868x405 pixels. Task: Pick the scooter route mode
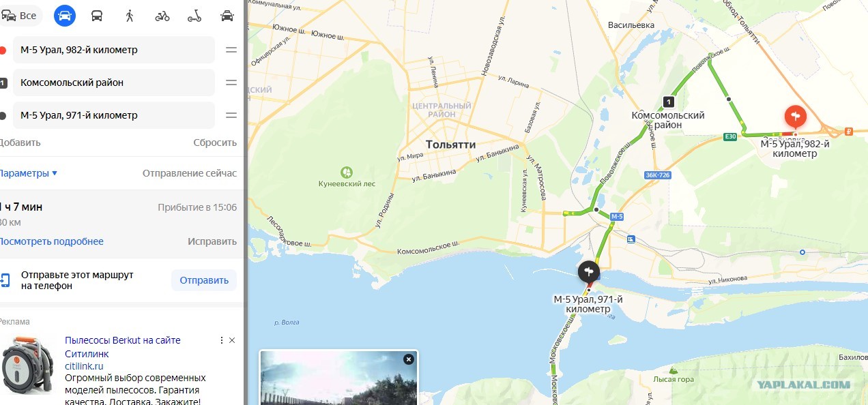tap(194, 16)
